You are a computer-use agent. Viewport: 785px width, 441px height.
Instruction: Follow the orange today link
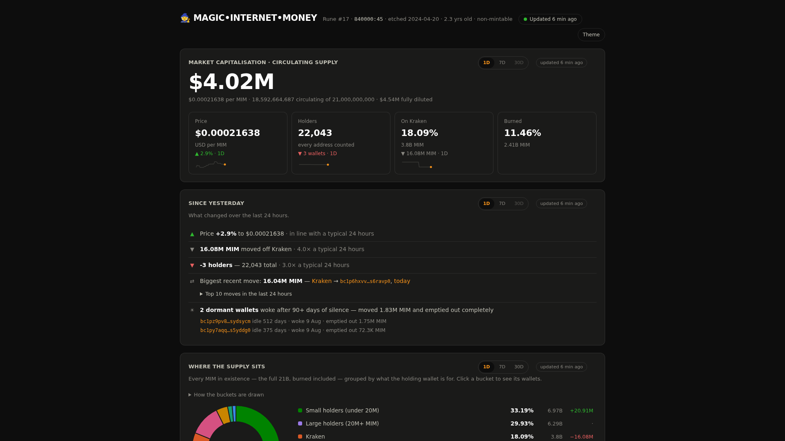pyautogui.click(x=402, y=281)
